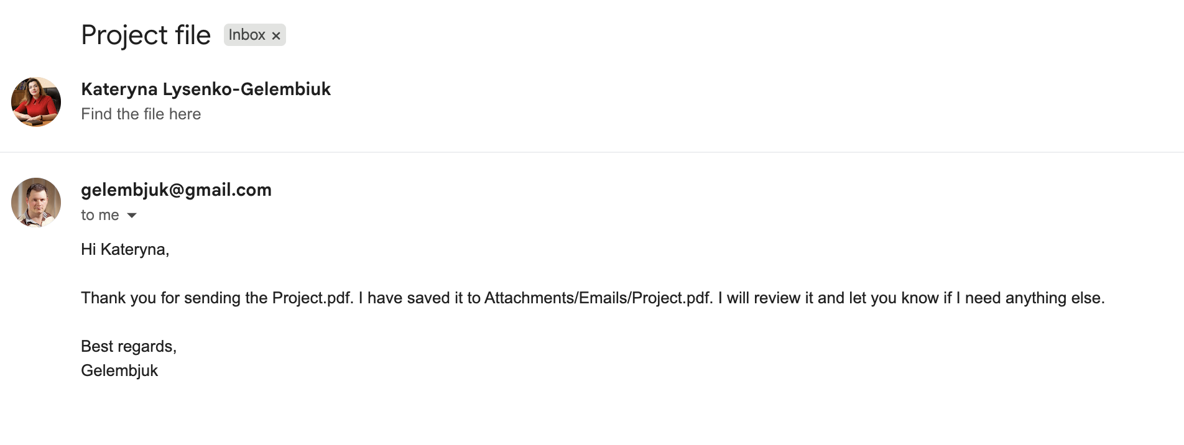Click the 'Best regards,' closing line

point(129,346)
